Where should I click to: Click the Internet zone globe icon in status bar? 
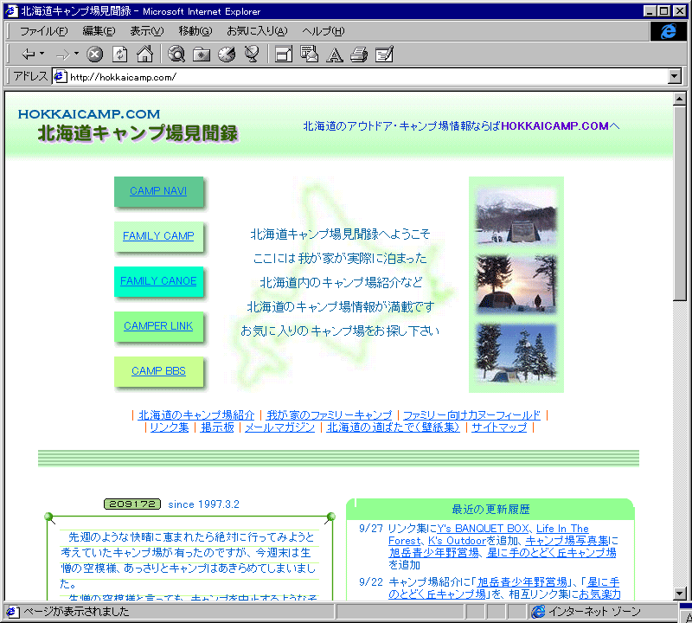(x=538, y=612)
